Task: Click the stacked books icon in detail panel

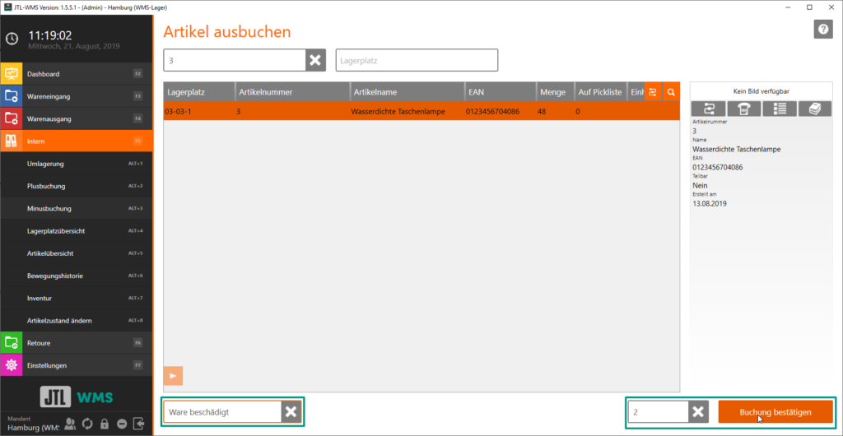Action: pos(814,109)
